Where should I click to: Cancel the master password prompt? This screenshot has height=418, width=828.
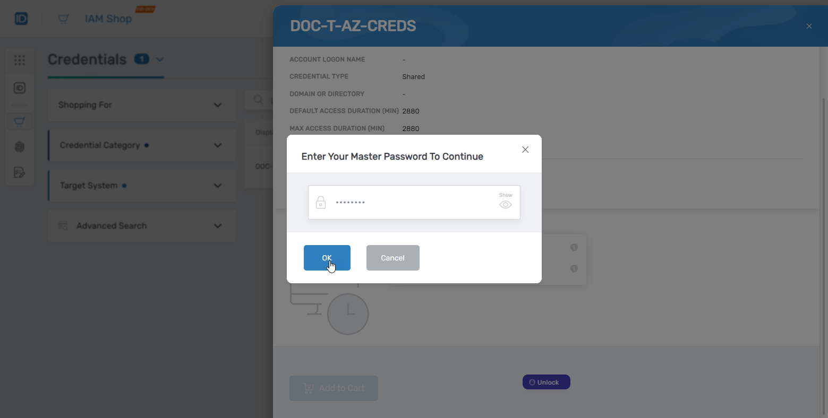[392, 258]
